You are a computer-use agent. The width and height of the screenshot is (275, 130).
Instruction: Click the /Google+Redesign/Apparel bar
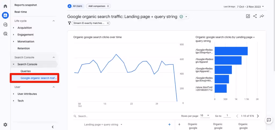point(228,60)
